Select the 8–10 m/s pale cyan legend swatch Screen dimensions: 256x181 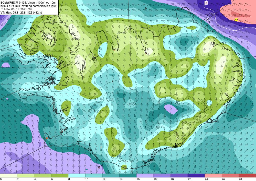click(x=77, y=176)
